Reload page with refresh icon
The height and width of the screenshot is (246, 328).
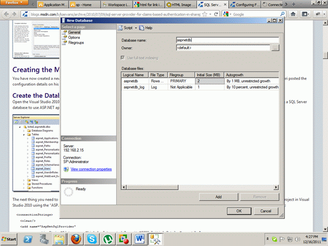(x=216, y=14)
